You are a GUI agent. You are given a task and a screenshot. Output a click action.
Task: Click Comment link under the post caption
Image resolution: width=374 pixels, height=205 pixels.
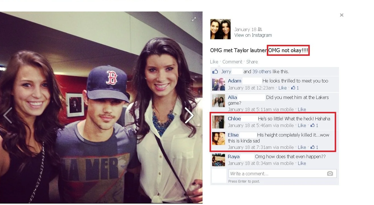[232, 62]
